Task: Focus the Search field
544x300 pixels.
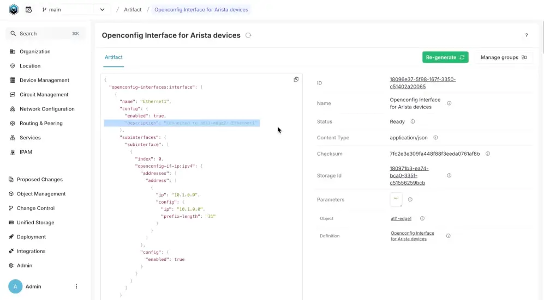Action: (46, 34)
